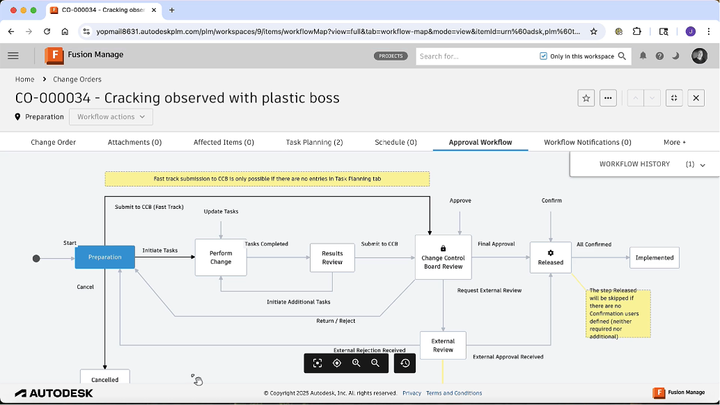
Task: Click the Fusion Manage logo icon
Action: pyautogui.click(x=54, y=56)
